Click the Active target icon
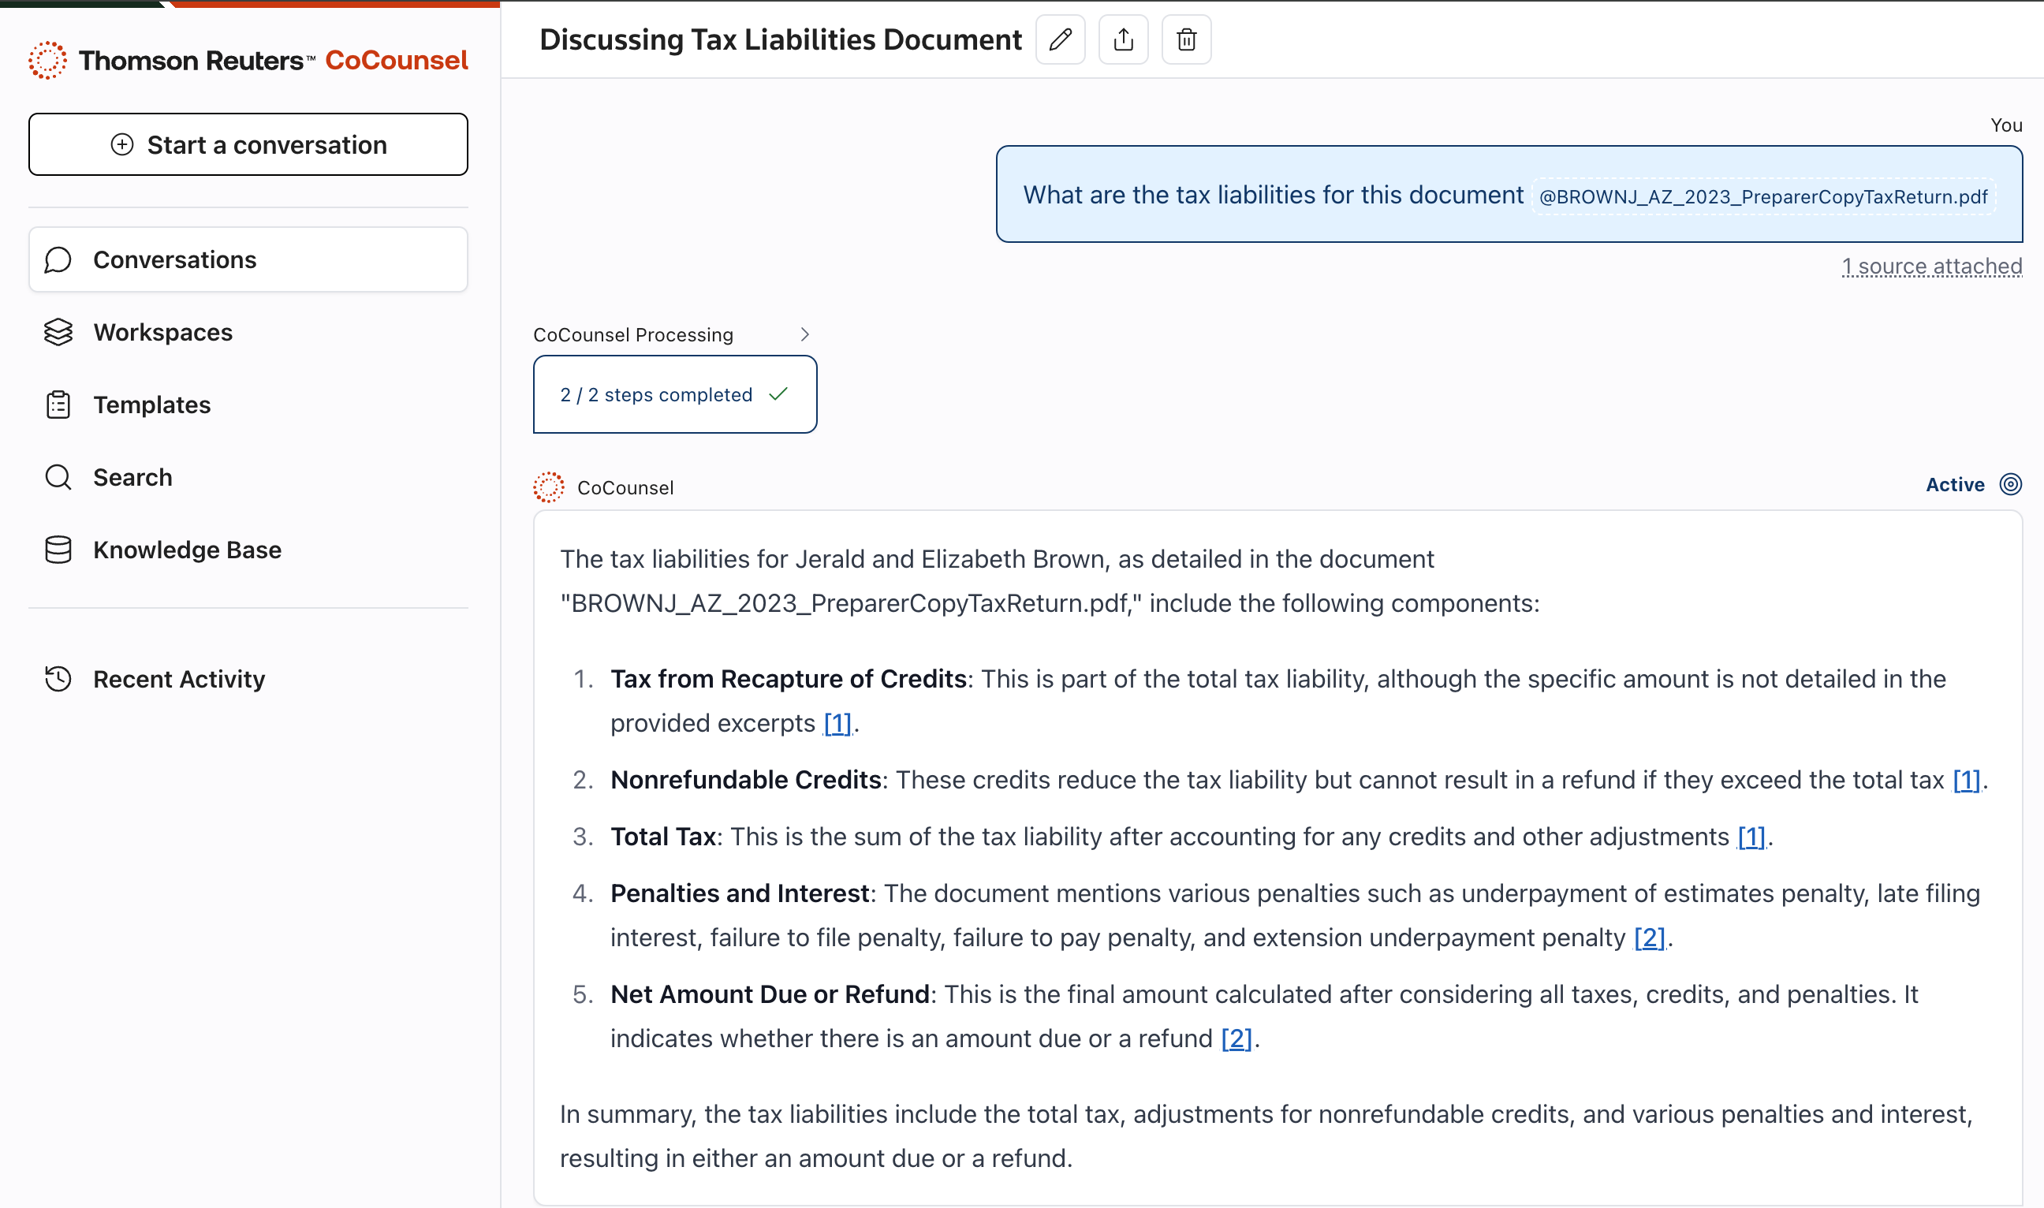2044x1208 pixels. click(2010, 484)
